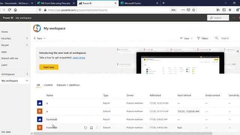Image resolution: width=240 pixels, height=135 pixels.
Task: Sort by the Refreshed column header
Action: pos(155,95)
